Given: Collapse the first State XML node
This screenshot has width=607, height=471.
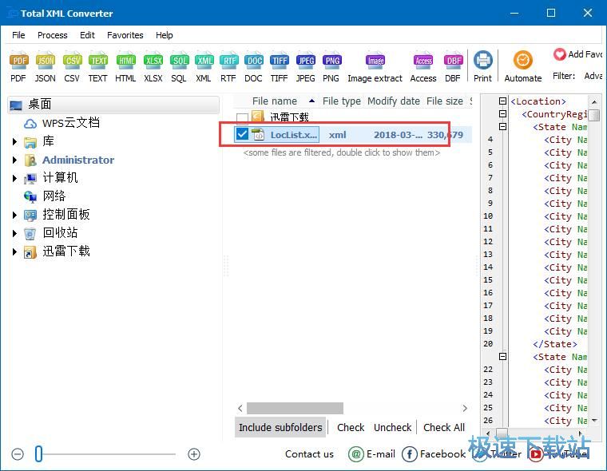Looking at the screenshot, I should [x=502, y=127].
